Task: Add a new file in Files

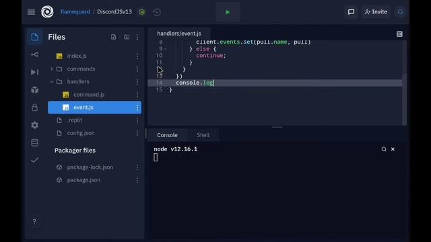Action: tap(113, 37)
